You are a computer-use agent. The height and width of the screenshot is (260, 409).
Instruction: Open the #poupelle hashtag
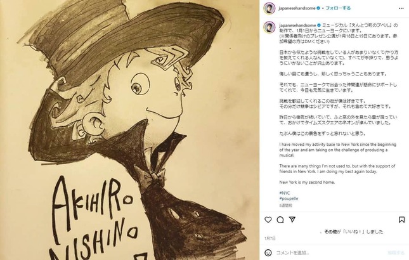pos(289,198)
